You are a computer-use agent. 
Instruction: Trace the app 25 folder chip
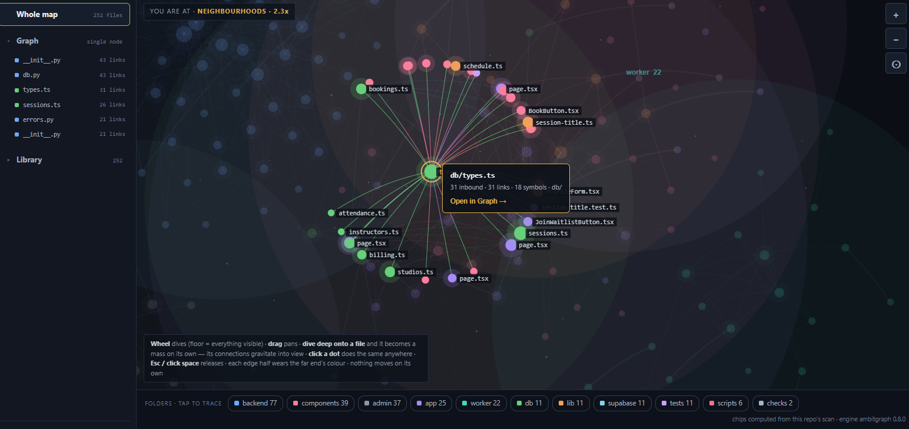pos(431,403)
